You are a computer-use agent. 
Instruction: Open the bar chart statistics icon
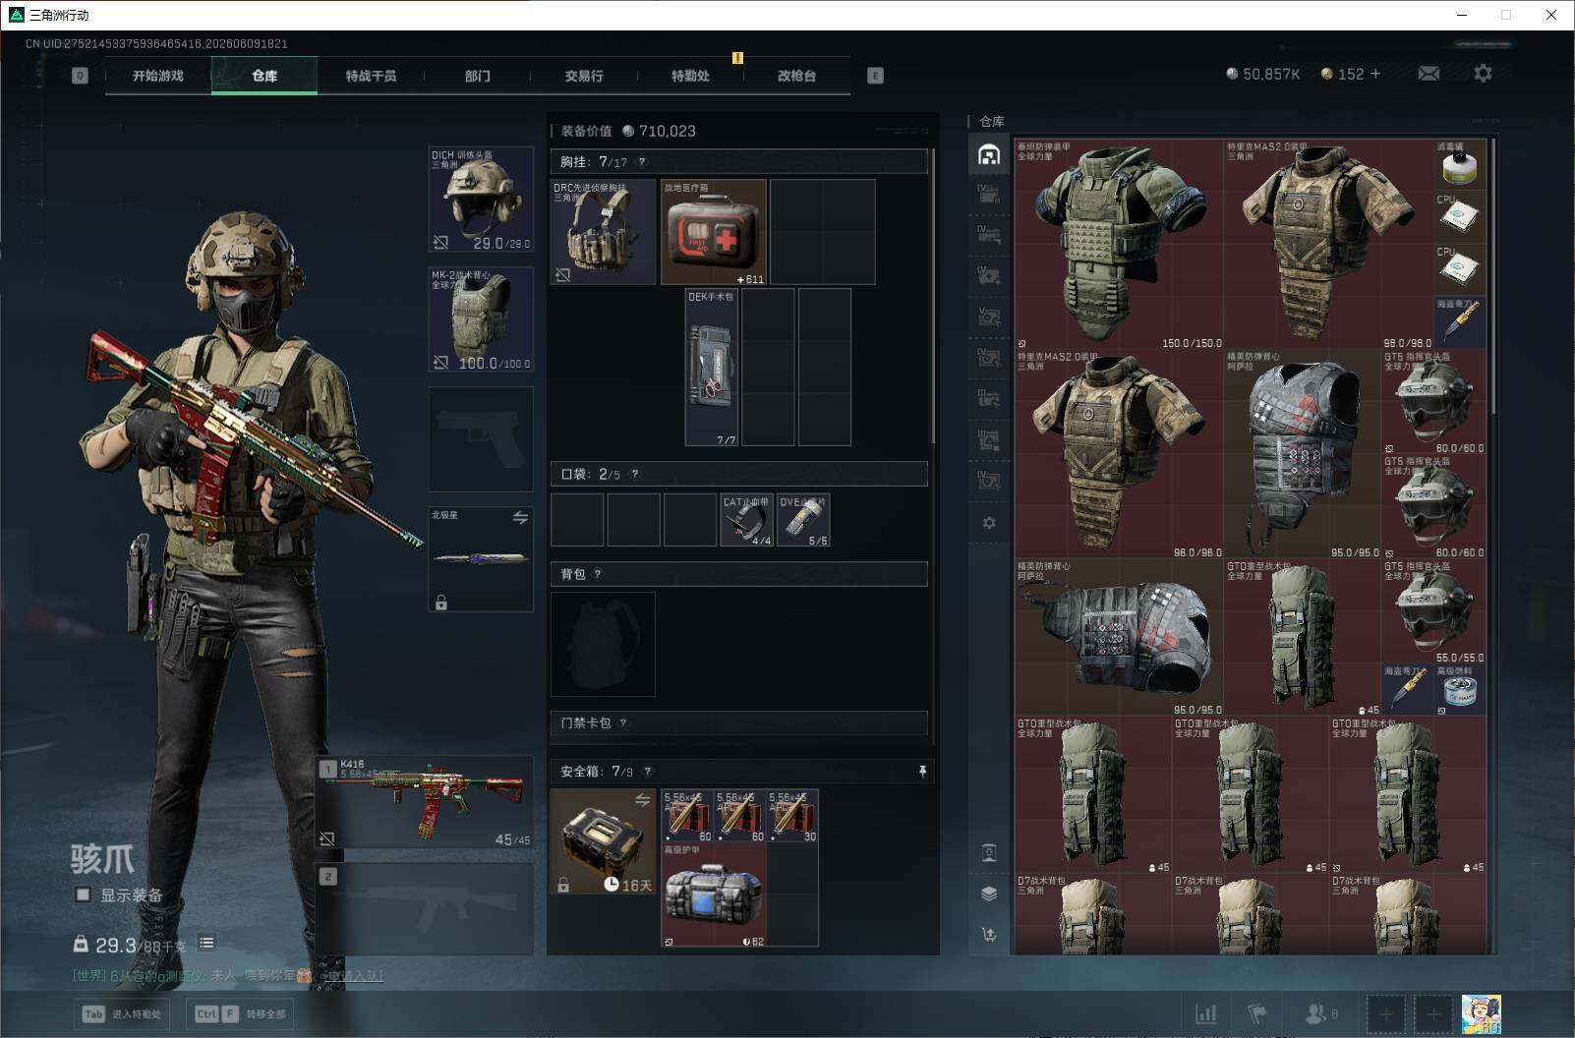click(x=1205, y=1013)
